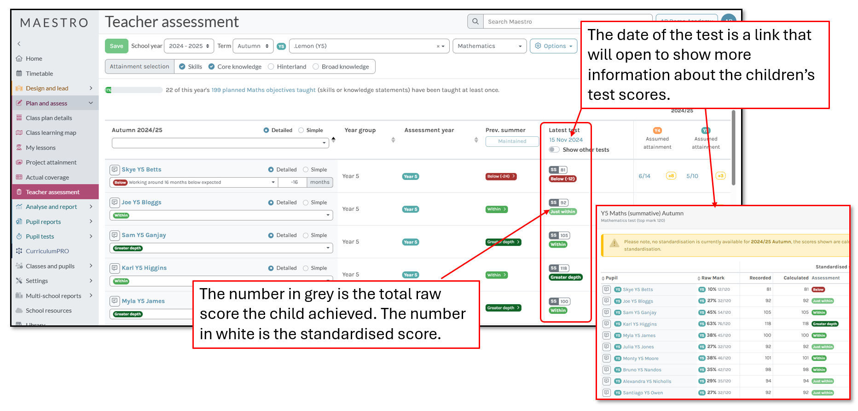Click the Home icon in the sidebar
This screenshot has width=858, height=411.
19,58
